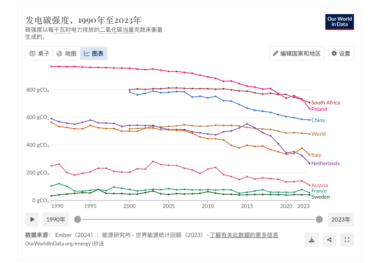Screen dimensions: 369x263
Task: Click the right timeline slider handle
Action: [319, 219]
